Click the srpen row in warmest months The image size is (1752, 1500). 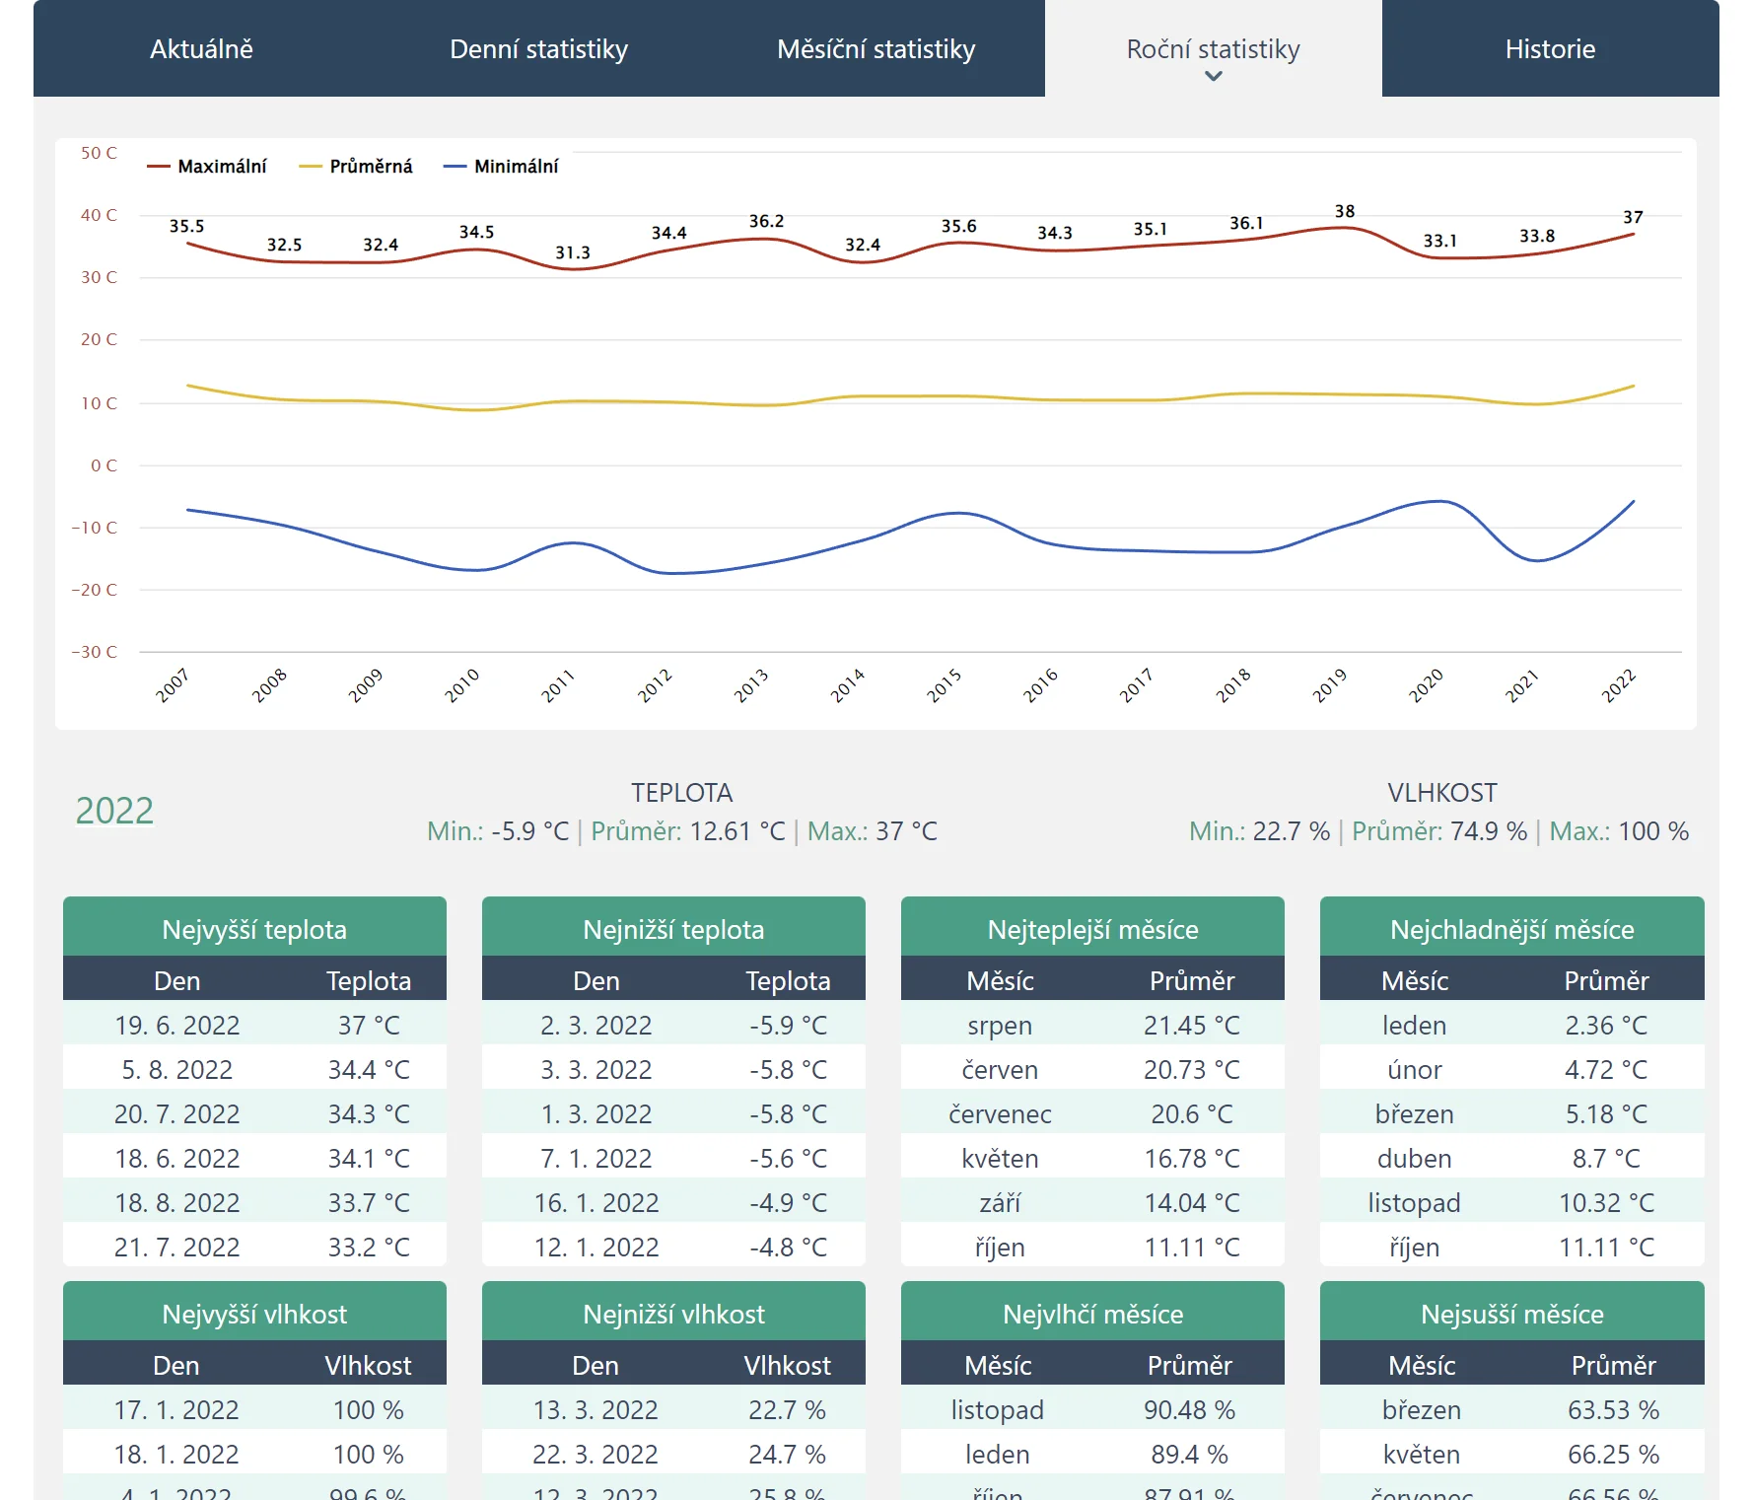(999, 1026)
